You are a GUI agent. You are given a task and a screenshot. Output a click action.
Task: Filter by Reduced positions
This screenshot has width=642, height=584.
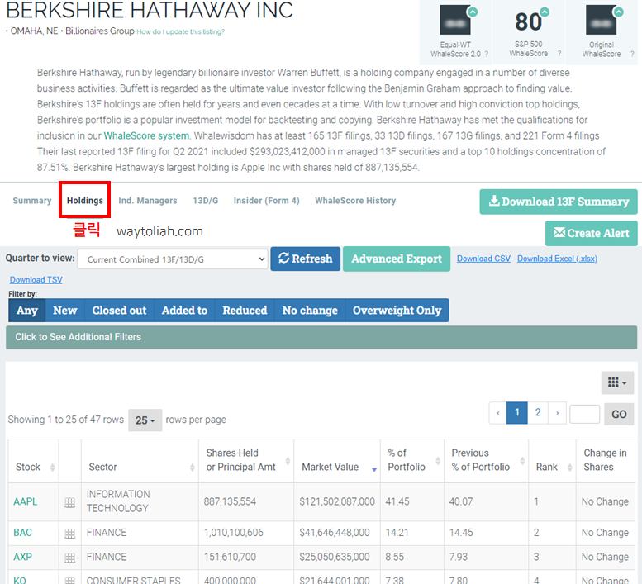click(x=245, y=311)
